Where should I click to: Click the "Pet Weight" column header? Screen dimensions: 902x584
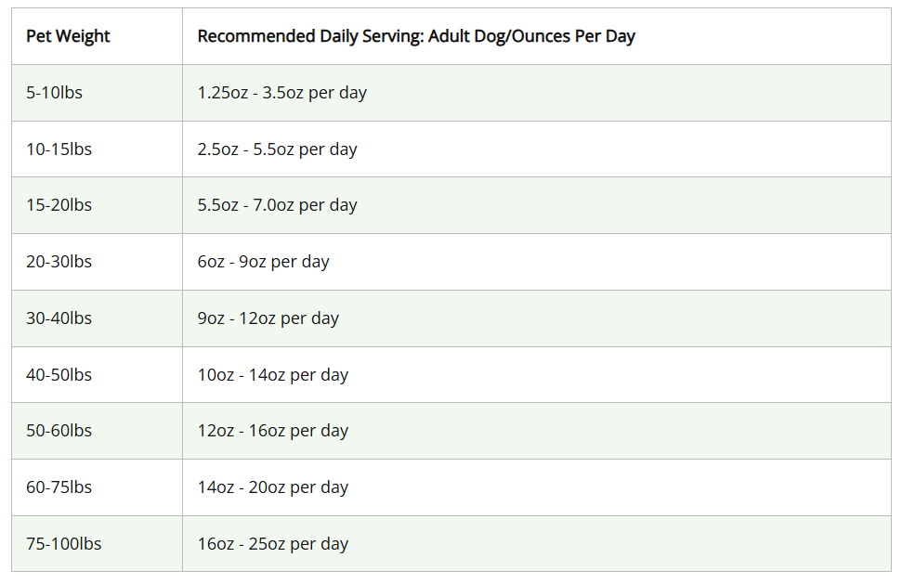point(68,36)
